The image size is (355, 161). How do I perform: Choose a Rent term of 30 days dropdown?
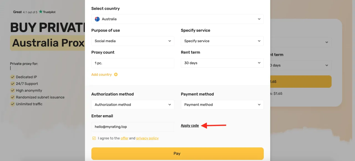tap(222, 63)
